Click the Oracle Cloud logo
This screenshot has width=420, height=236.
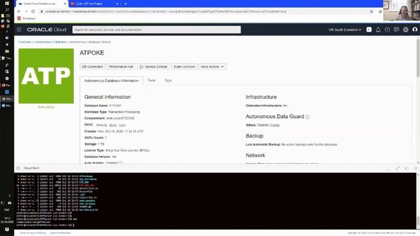pos(47,29)
